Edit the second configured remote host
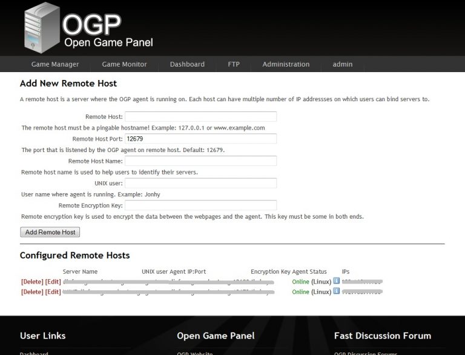The height and width of the screenshot is (355, 465). tap(53, 292)
